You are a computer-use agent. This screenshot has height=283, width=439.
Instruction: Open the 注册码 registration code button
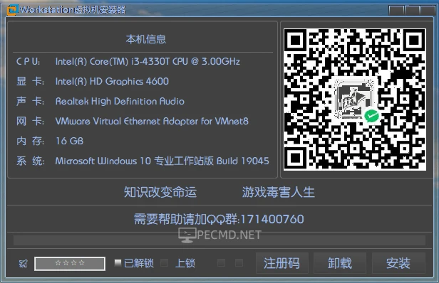point(282,263)
